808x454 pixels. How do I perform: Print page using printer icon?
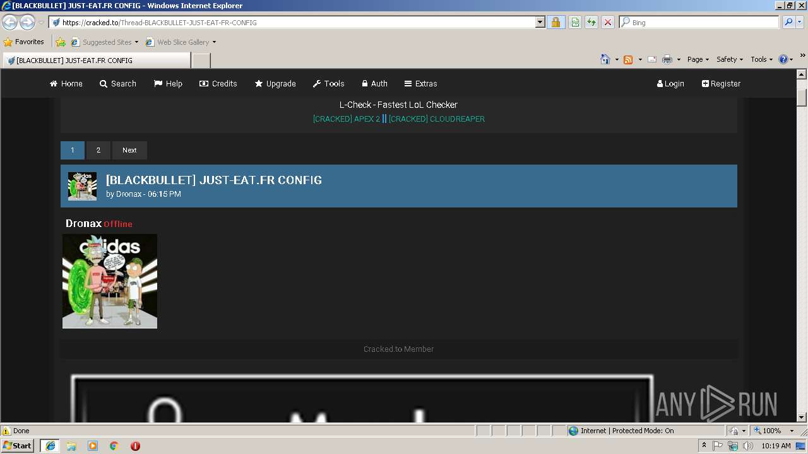pos(667,59)
